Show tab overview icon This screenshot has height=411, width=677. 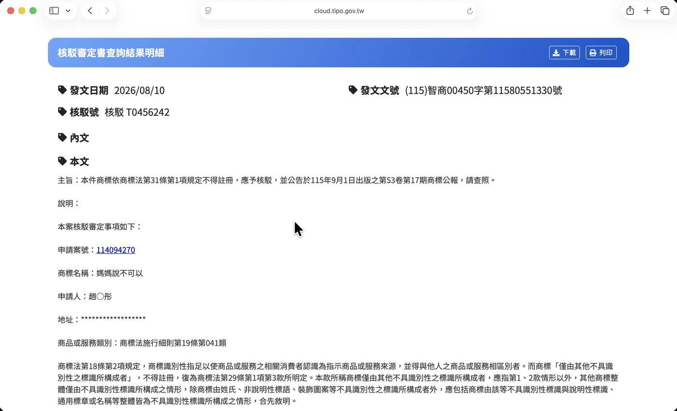(x=665, y=11)
